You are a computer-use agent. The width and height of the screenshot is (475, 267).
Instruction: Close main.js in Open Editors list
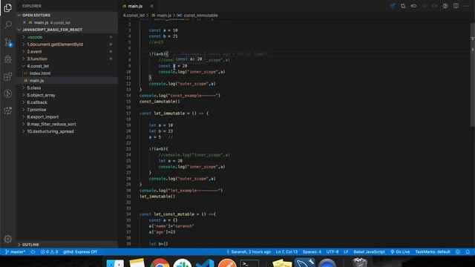[x=24, y=22]
